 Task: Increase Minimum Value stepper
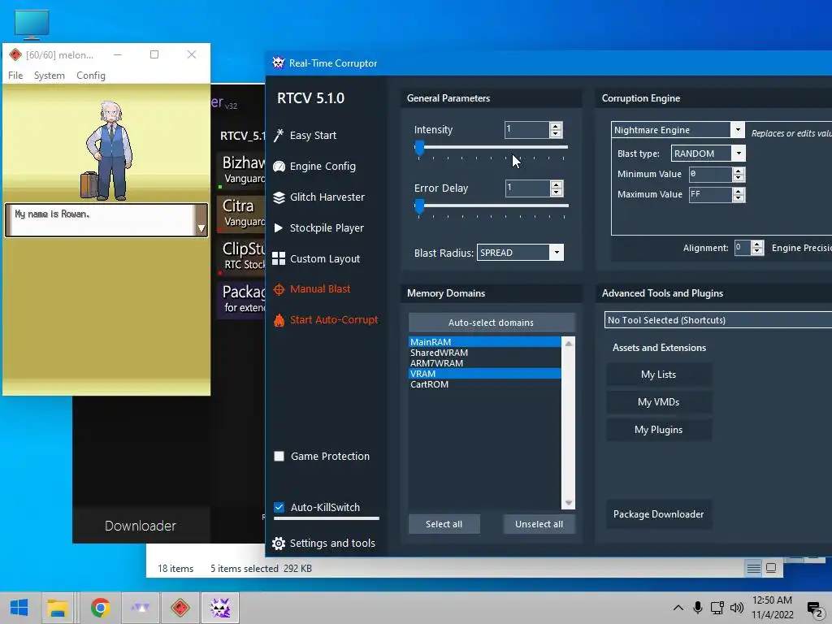(x=738, y=171)
